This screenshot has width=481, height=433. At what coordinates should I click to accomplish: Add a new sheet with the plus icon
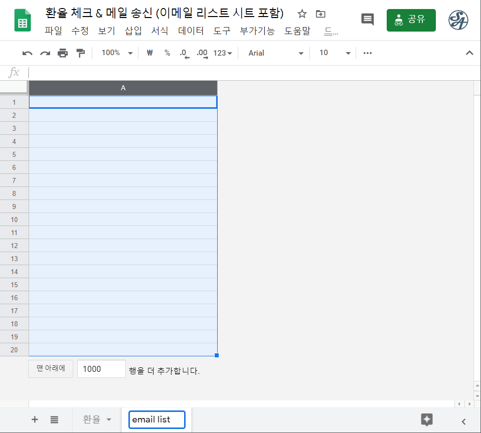[x=34, y=419]
